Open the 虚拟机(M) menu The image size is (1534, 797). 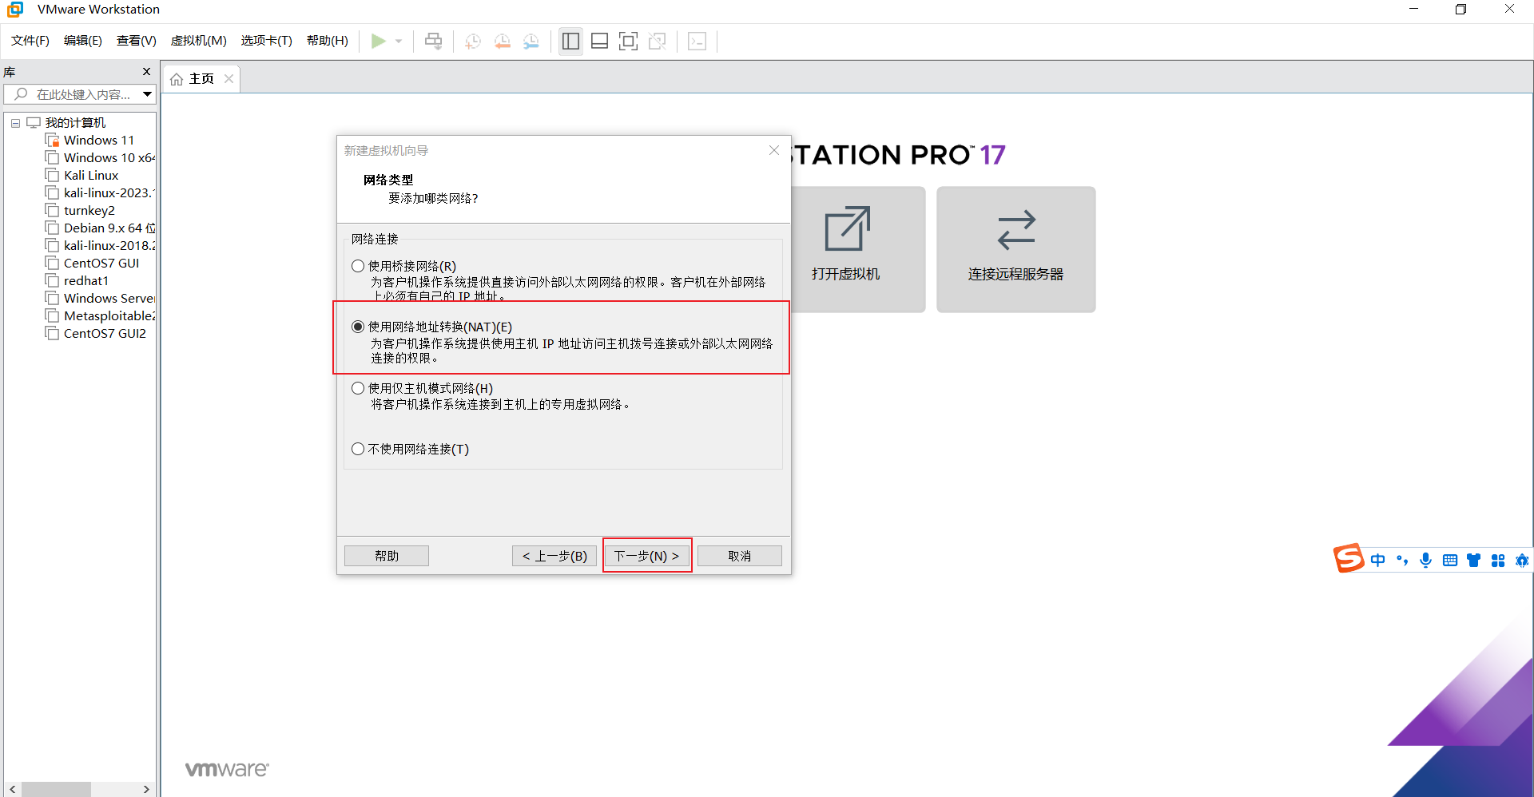[x=199, y=41]
